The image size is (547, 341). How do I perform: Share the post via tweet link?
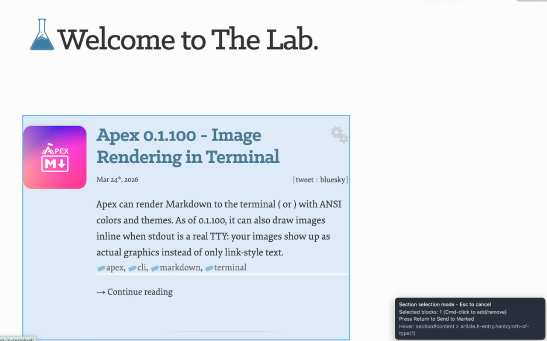coord(304,179)
